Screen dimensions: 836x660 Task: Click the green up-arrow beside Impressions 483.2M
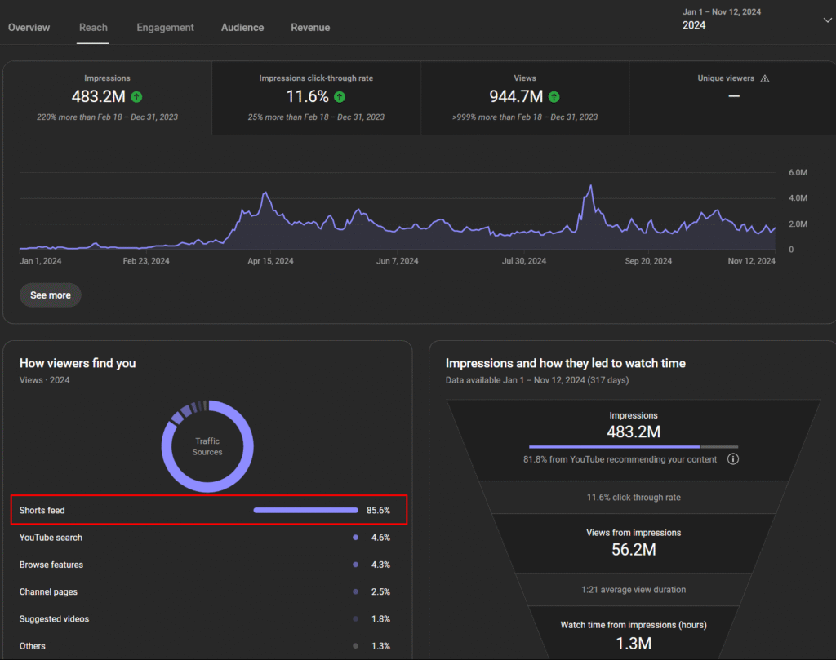[x=136, y=97]
